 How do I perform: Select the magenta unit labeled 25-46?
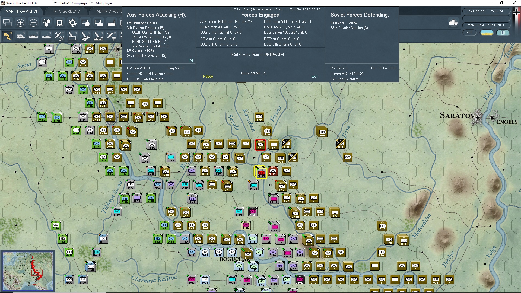287,253
